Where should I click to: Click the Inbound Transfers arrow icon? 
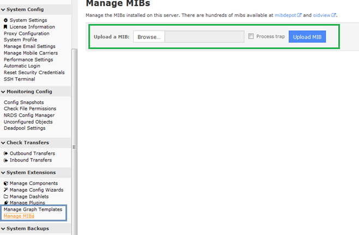5,160
